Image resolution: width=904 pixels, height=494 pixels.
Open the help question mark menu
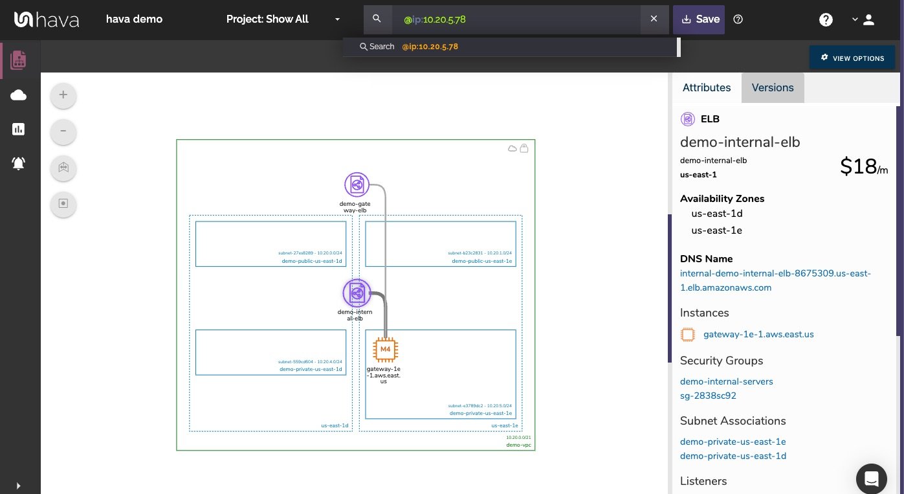click(x=826, y=19)
